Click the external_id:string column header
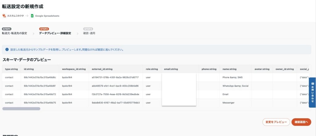This screenshot has width=316, height=136. coord(102,69)
